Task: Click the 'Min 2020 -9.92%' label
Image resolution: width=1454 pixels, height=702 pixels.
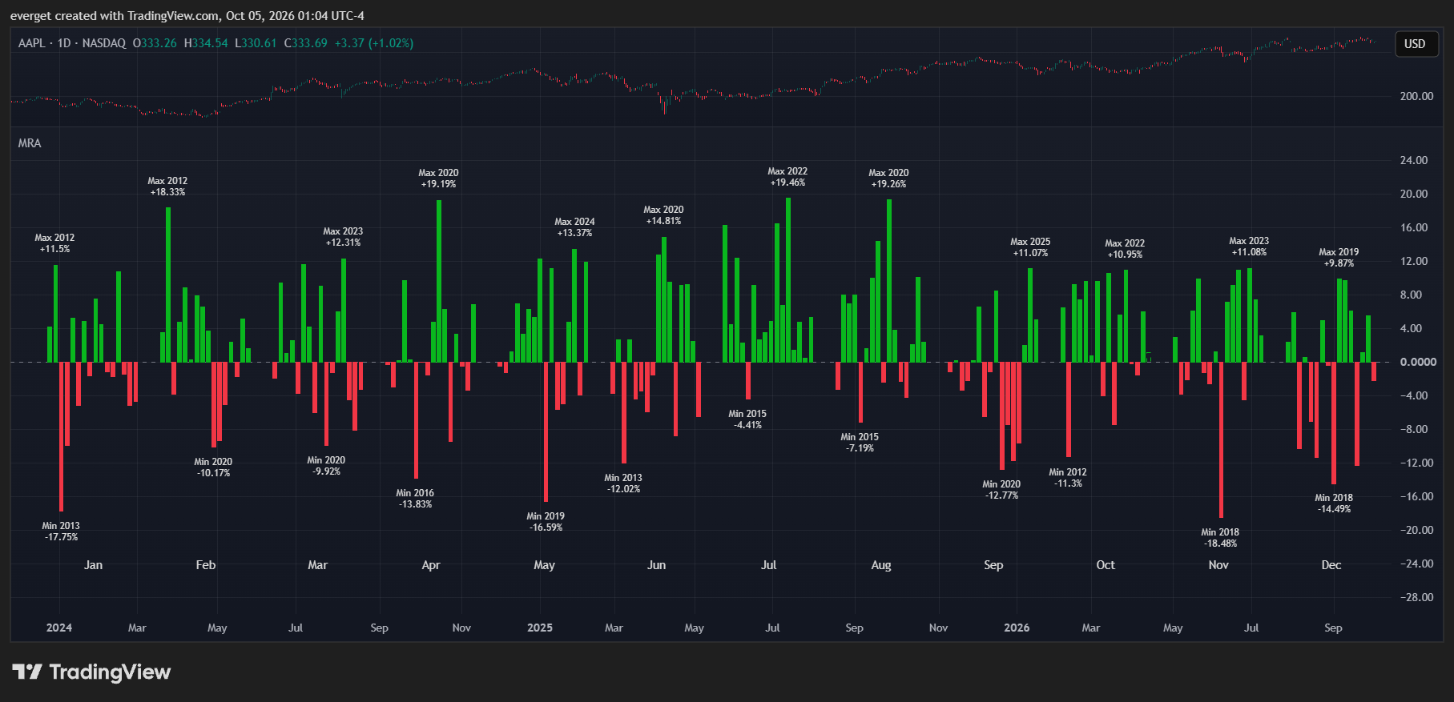Action: [x=326, y=466]
